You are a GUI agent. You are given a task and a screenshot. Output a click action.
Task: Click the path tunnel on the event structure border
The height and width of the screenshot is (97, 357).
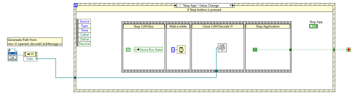click(75, 78)
